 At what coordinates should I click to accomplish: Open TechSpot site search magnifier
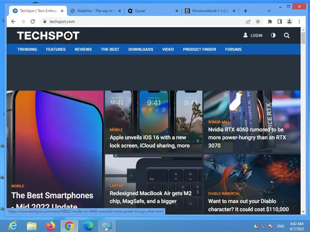287,35
